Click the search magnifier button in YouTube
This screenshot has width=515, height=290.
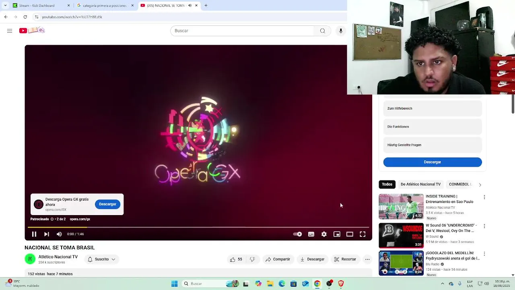click(x=322, y=31)
